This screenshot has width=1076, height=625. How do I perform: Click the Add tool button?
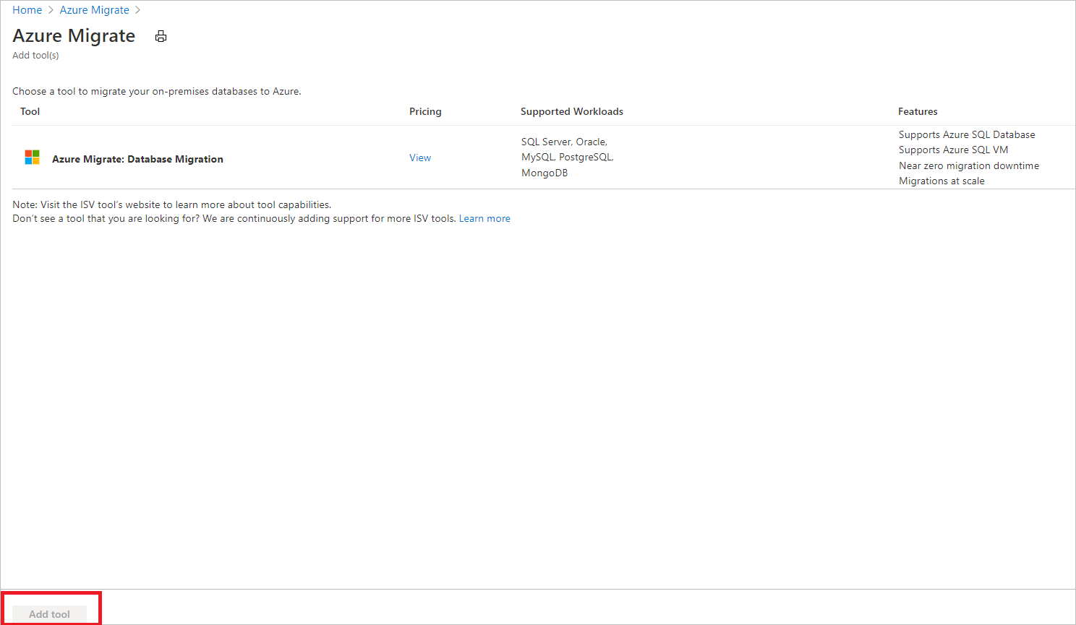(50, 614)
